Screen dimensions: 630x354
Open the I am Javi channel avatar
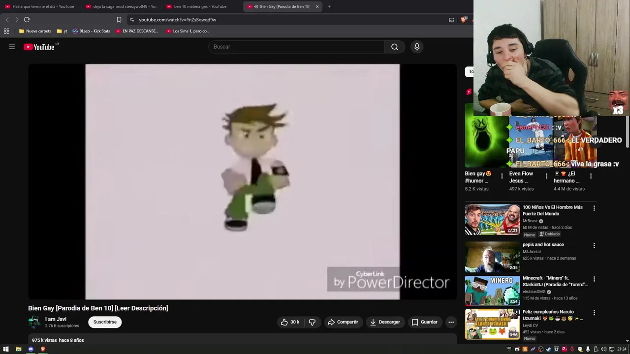34,322
